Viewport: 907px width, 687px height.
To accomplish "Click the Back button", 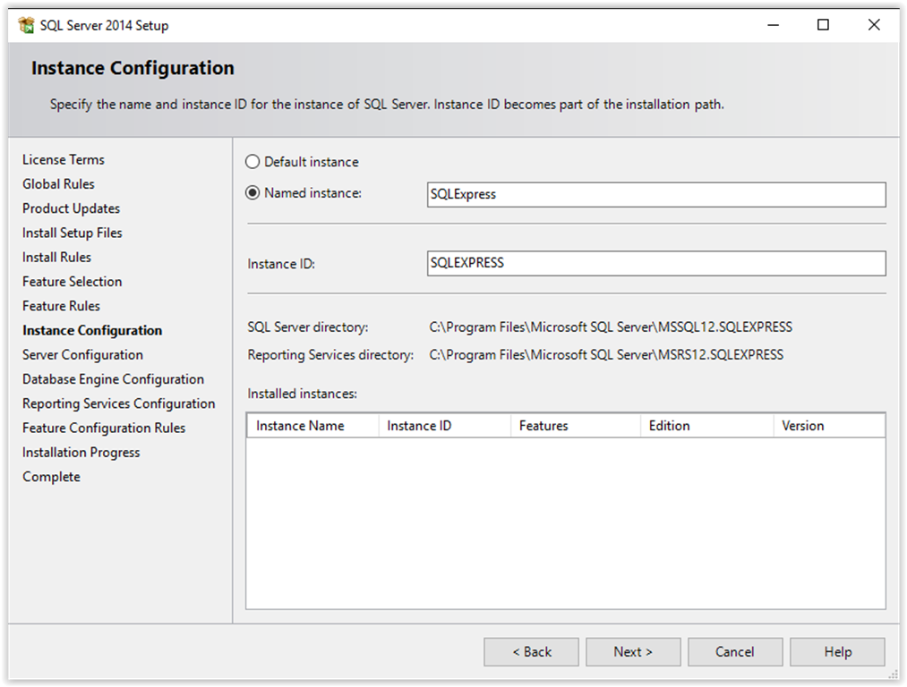I will point(531,652).
